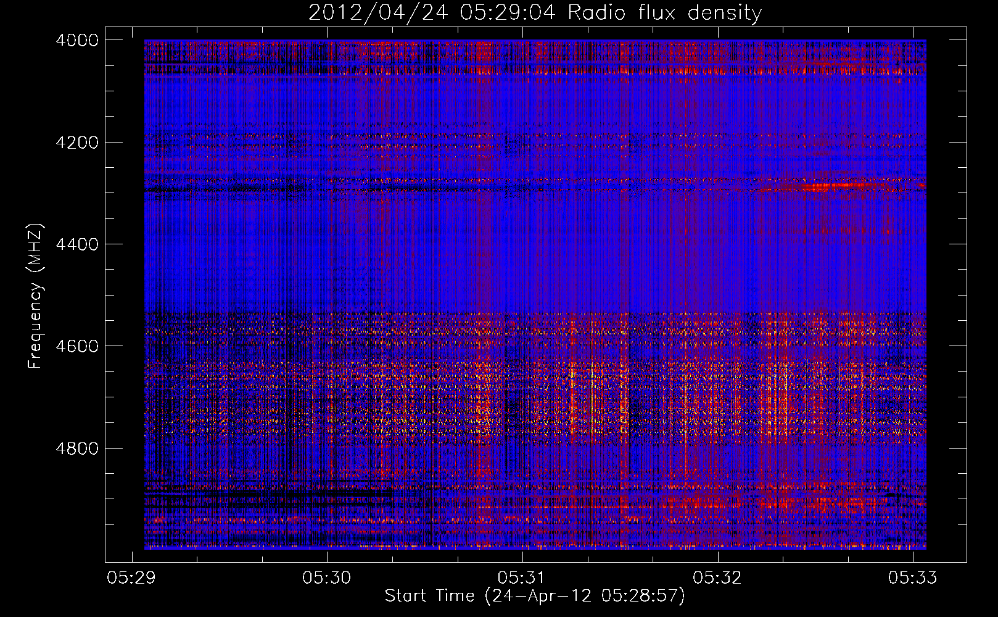The width and height of the screenshot is (998, 617).
Task: Select the "Start Time (24-Apr-12 05:28:57)" x-axis label
Action: tap(535, 595)
